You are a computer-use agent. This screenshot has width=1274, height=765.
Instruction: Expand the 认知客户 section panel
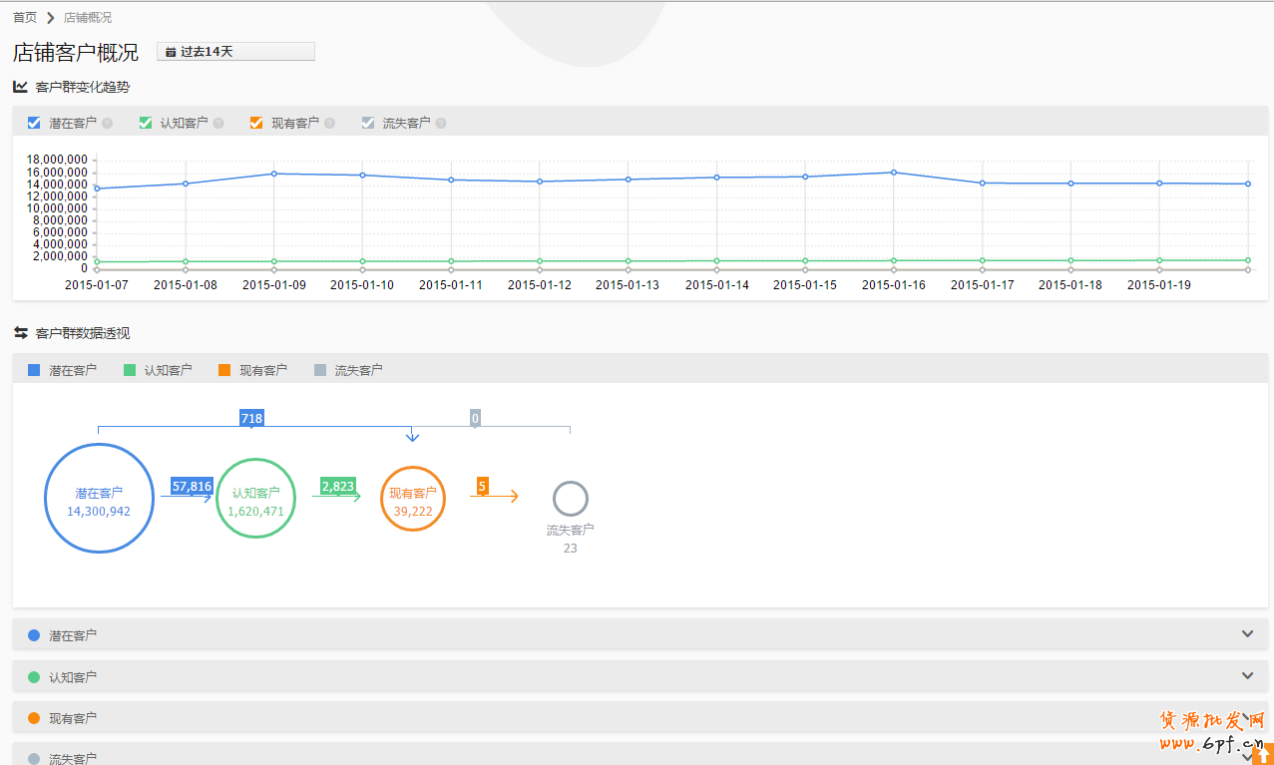[x=1247, y=676]
